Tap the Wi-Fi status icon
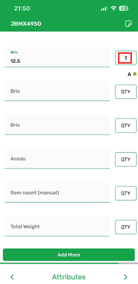138x284 pixels. point(114,8)
